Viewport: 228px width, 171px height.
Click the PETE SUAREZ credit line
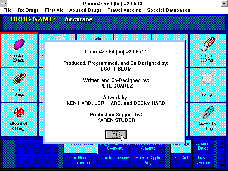pyautogui.click(x=116, y=86)
